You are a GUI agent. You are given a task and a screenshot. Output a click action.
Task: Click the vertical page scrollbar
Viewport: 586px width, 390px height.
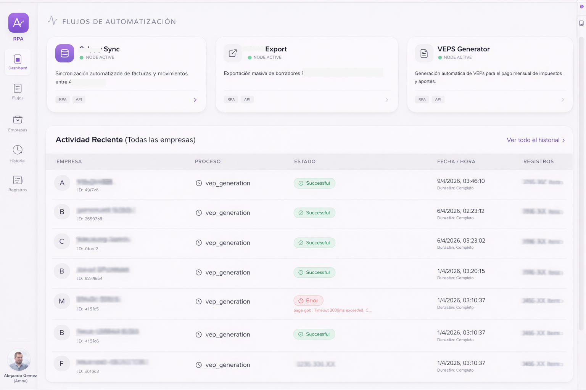581,183
